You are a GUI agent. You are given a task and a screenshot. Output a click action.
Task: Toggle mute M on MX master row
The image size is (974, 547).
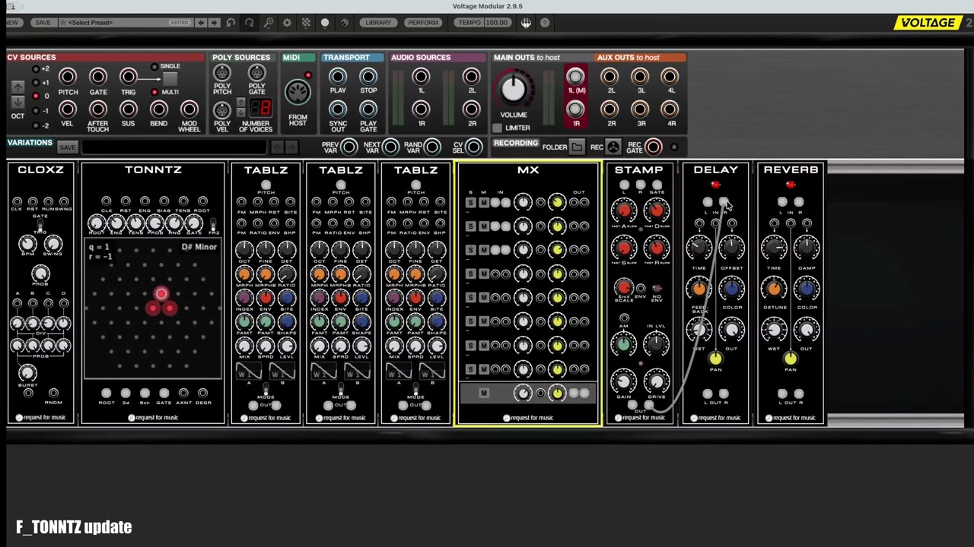pos(483,393)
